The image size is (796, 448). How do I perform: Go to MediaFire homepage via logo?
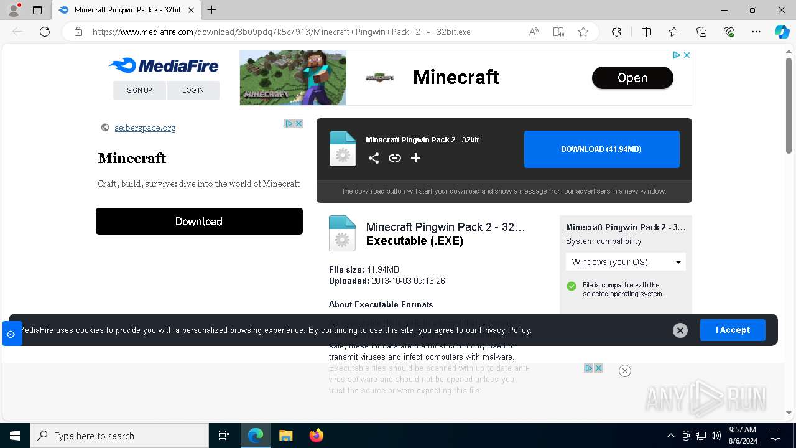coord(164,65)
